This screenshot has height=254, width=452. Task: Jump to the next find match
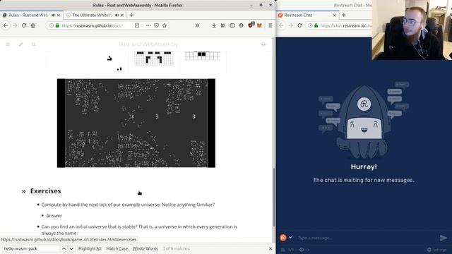(x=71, y=248)
